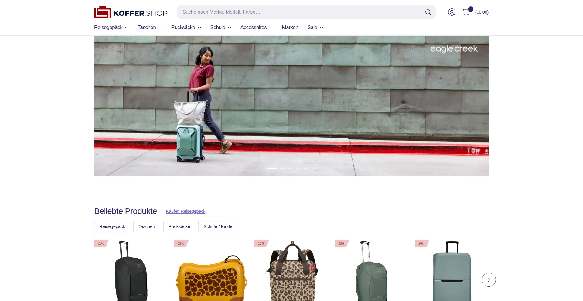The height and width of the screenshot is (301, 583).
Task: Expand the Rucksäcke dropdown menu
Action: tap(186, 28)
